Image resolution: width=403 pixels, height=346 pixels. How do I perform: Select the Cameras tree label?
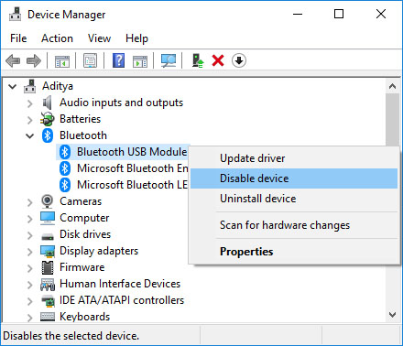coord(81,201)
